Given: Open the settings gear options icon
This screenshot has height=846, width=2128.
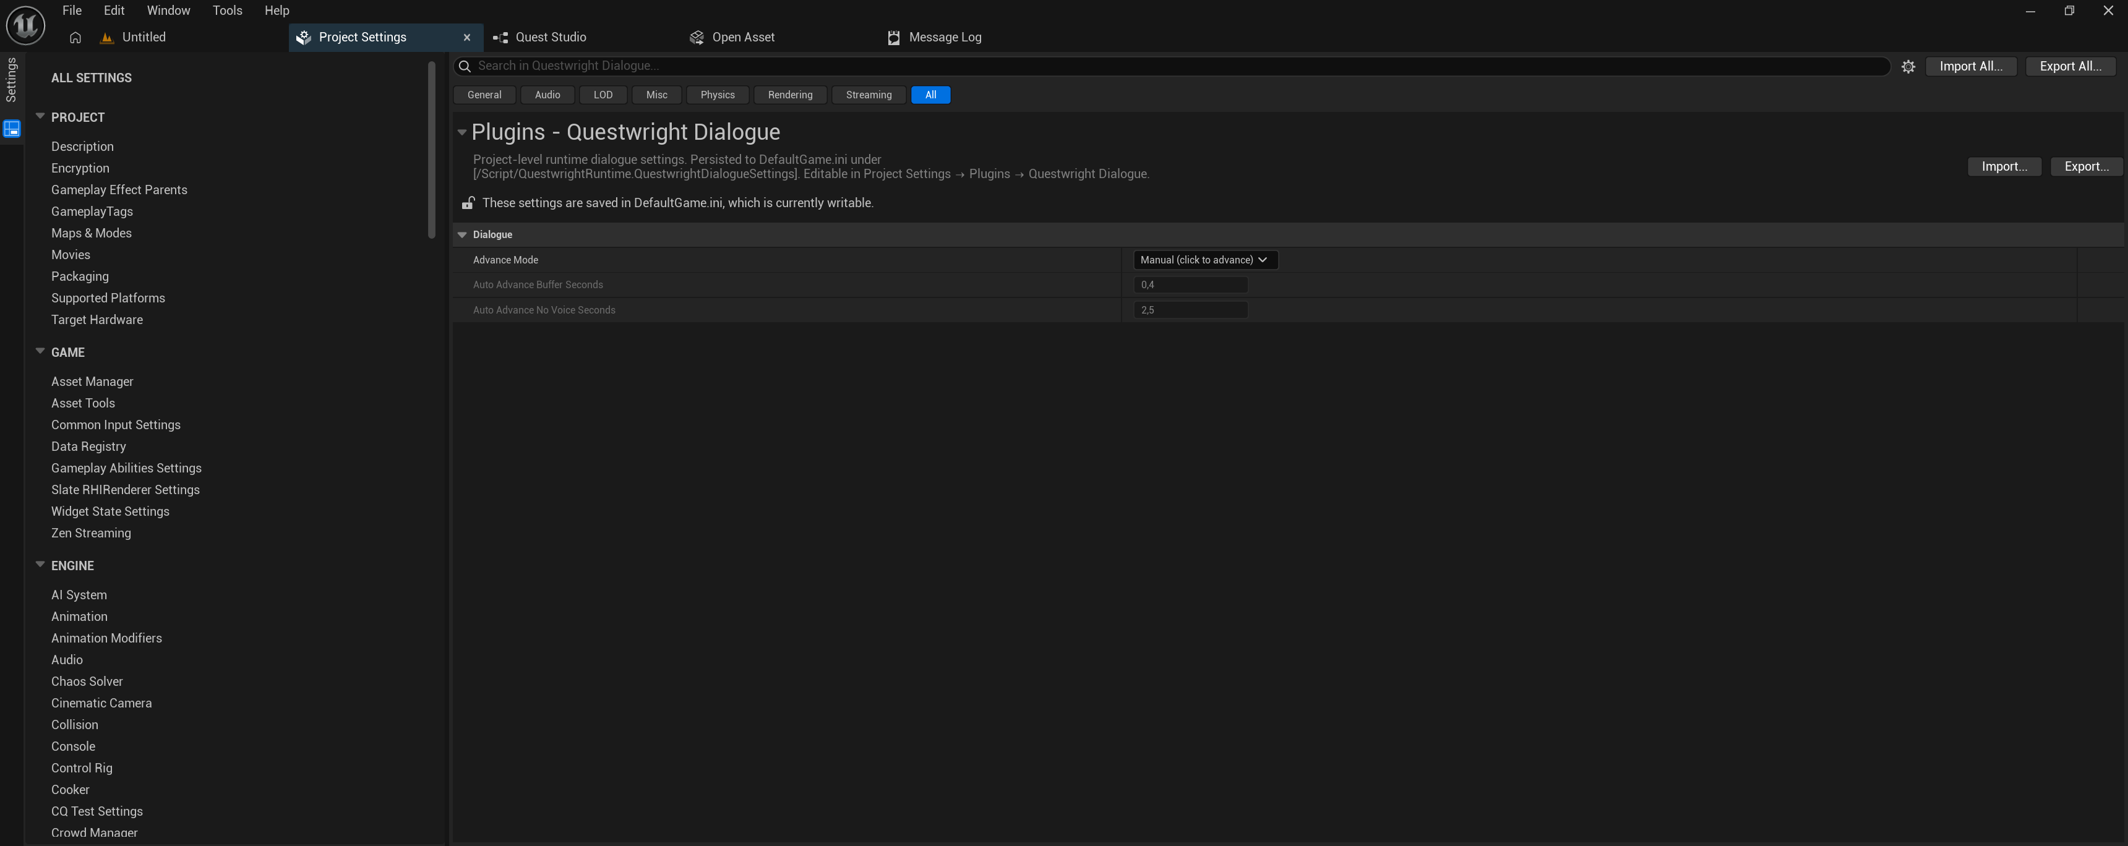Looking at the screenshot, I should [x=1908, y=66].
